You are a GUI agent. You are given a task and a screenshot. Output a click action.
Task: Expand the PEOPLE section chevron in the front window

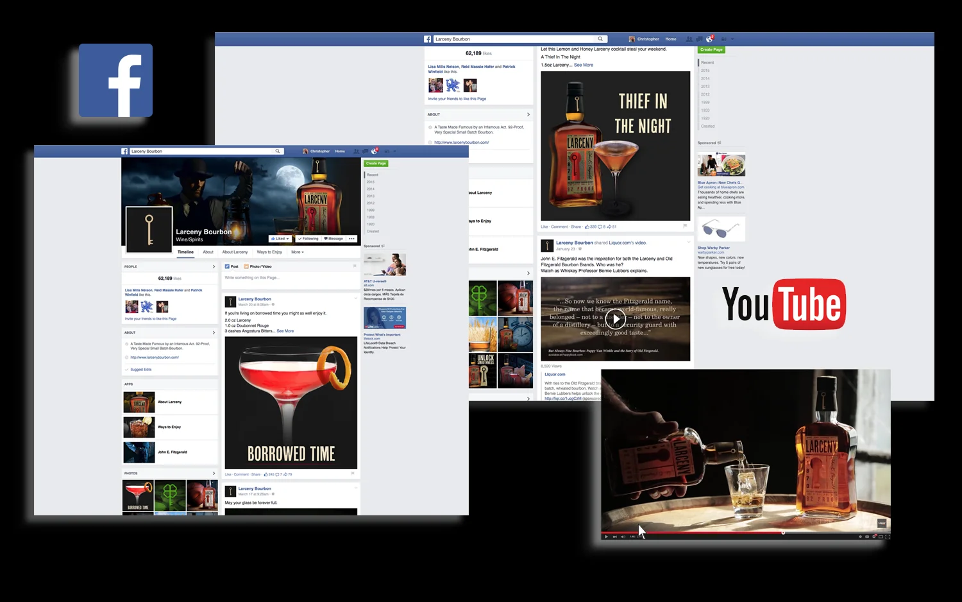(214, 266)
